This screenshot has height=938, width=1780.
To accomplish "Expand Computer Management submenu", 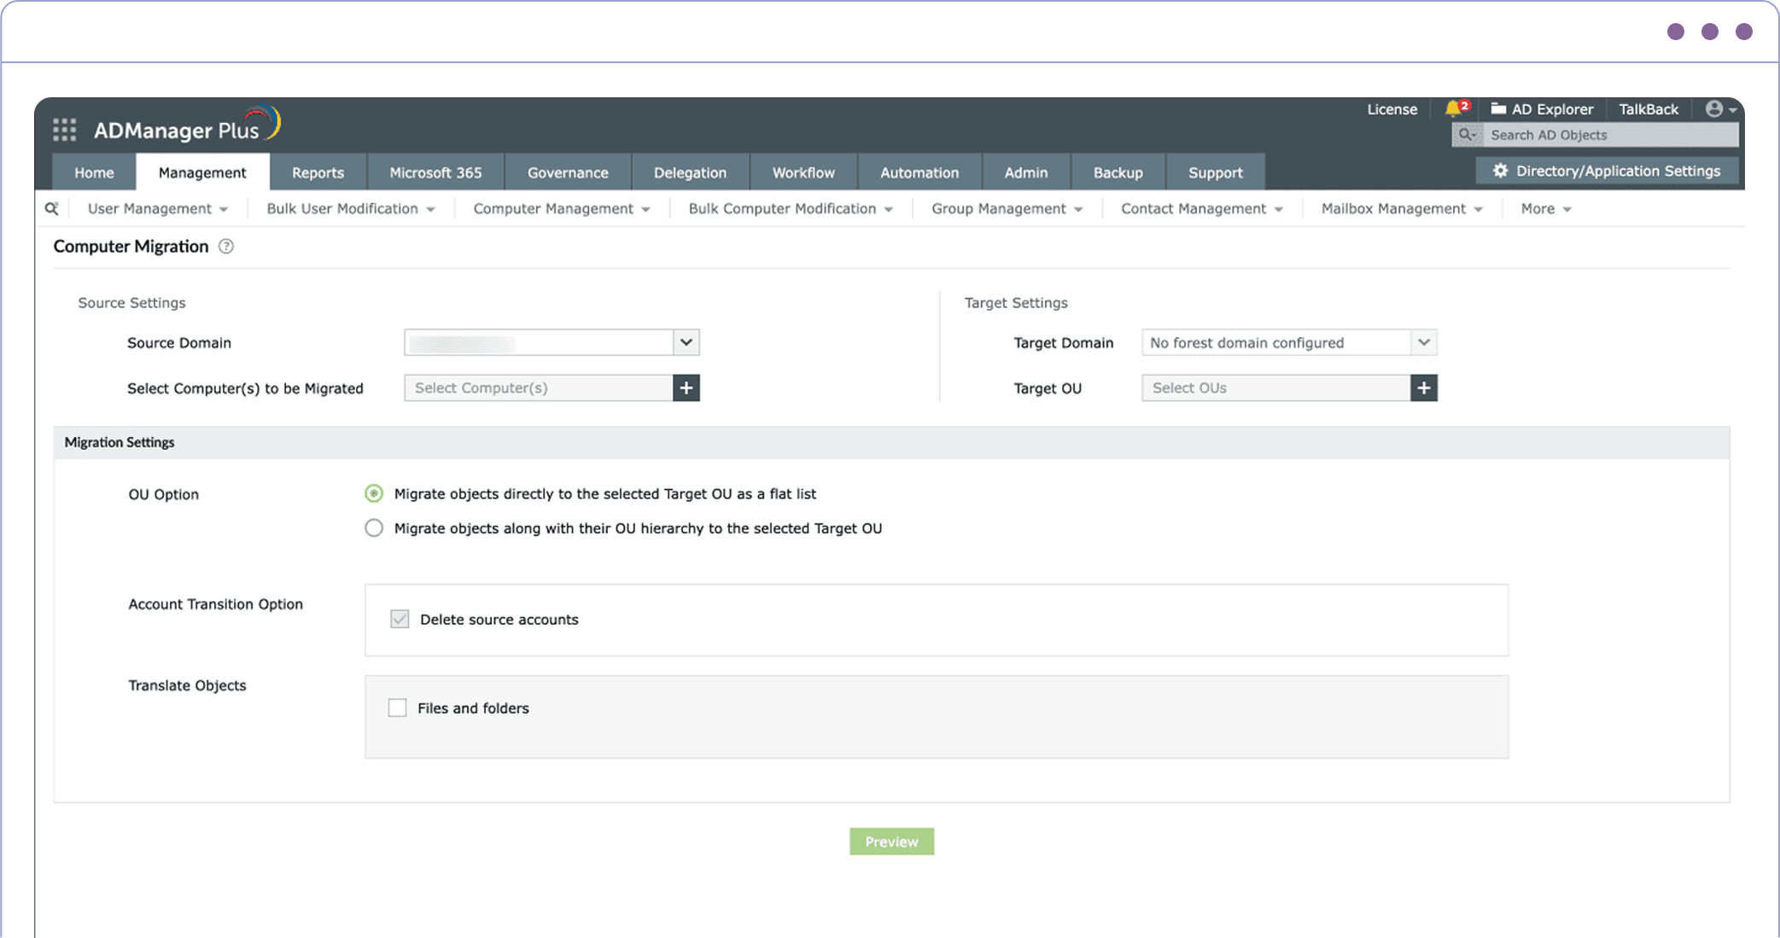I will tap(561, 209).
